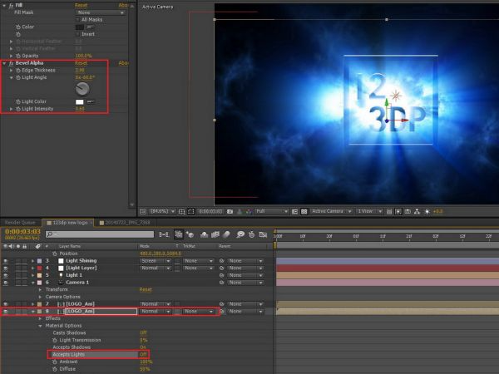The image size is (499, 374).
Task: Open the graph editor icon
Action: (263, 234)
